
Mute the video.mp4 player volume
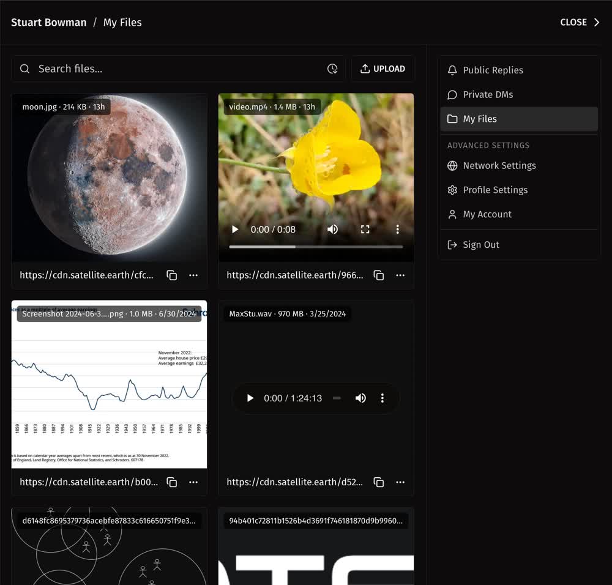click(332, 229)
